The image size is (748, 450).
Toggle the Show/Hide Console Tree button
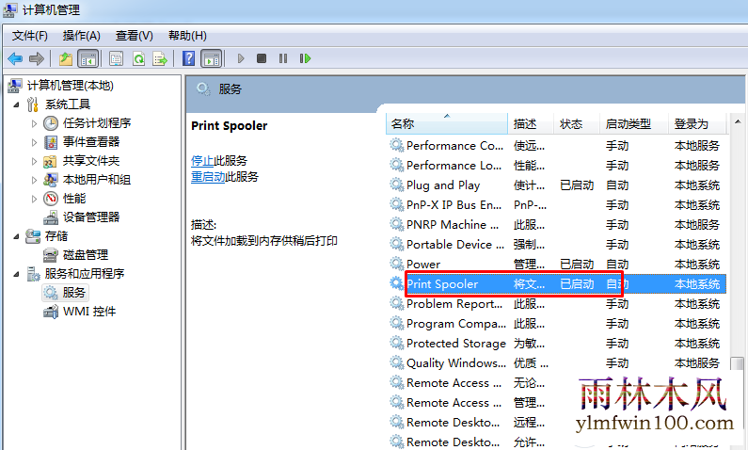pyautogui.click(x=88, y=58)
